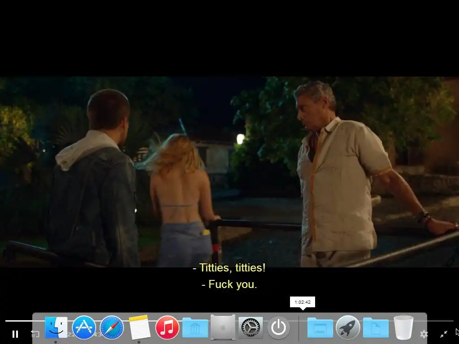Screen dimensions: 459x344
Task: Seek on the video progress bar
Action: click(x=229, y=321)
